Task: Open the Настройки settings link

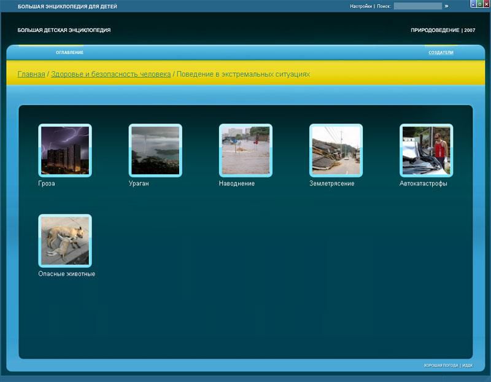Action: coord(361,6)
